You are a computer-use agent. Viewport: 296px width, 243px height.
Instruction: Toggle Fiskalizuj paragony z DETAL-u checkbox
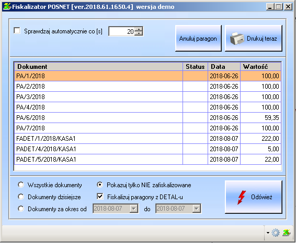point(100,197)
